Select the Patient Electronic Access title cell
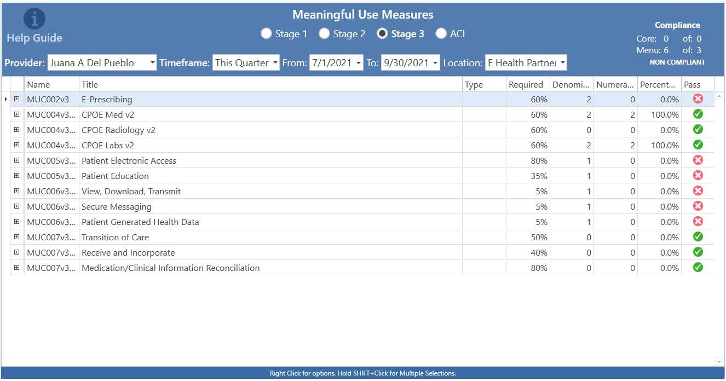Viewport: 726px width, 381px height. click(x=270, y=160)
